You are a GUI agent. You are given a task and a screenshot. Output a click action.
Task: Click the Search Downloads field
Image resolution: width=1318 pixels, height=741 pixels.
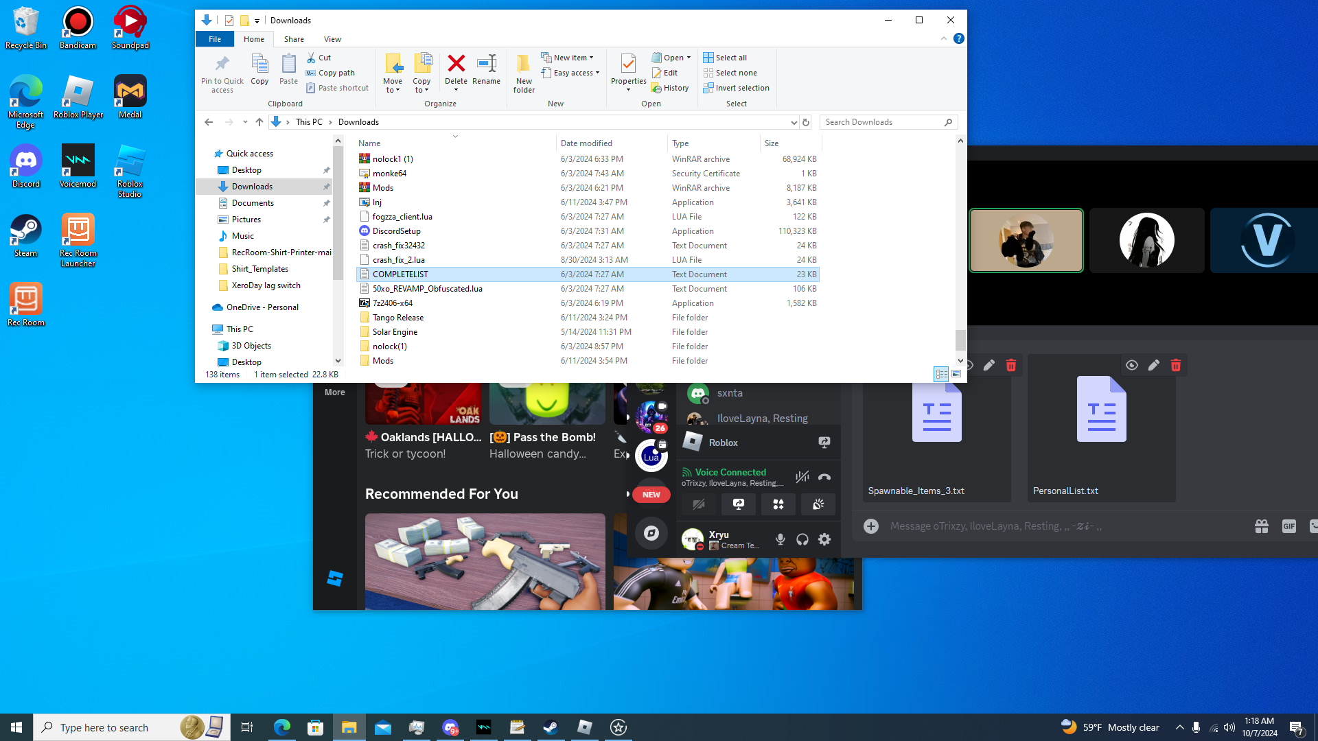pos(882,122)
